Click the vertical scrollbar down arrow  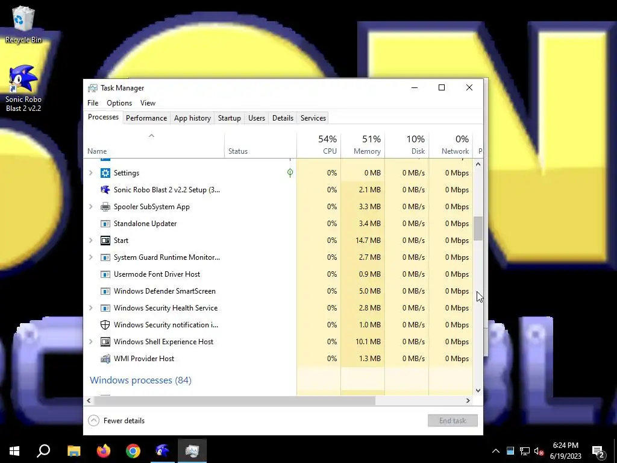point(478,391)
